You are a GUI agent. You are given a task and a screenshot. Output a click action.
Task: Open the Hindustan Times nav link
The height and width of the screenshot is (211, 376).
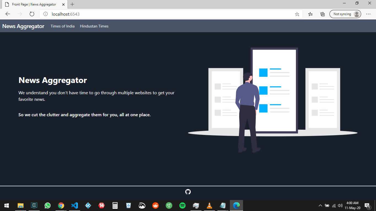pos(94,26)
